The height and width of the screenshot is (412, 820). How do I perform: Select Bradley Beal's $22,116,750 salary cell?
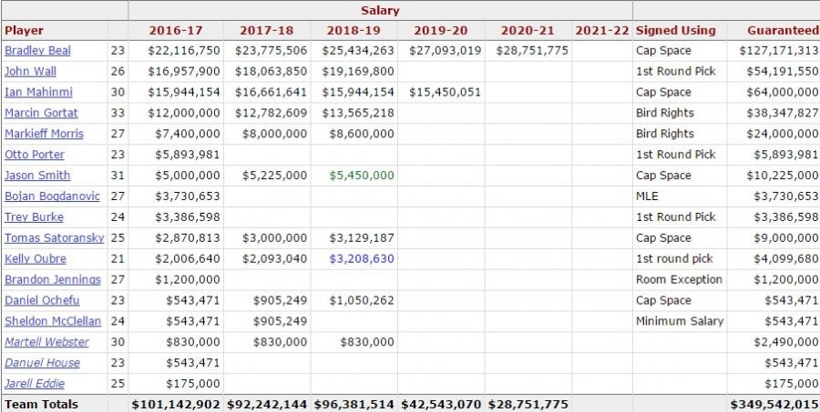click(183, 51)
